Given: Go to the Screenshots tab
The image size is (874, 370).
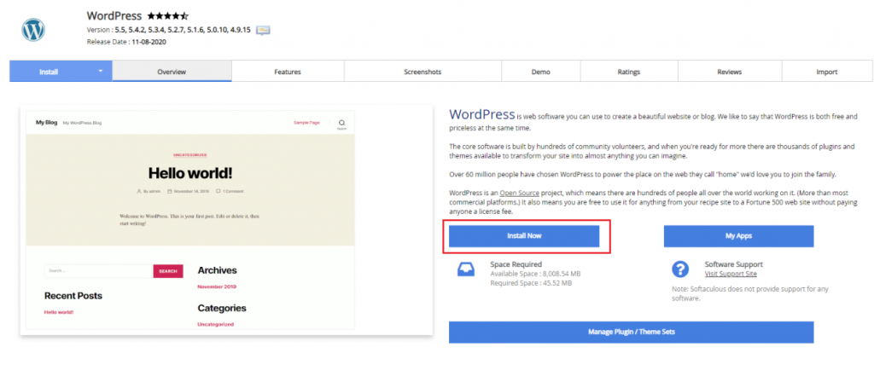Looking at the screenshot, I should pyautogui.click(x=422, y=72).
